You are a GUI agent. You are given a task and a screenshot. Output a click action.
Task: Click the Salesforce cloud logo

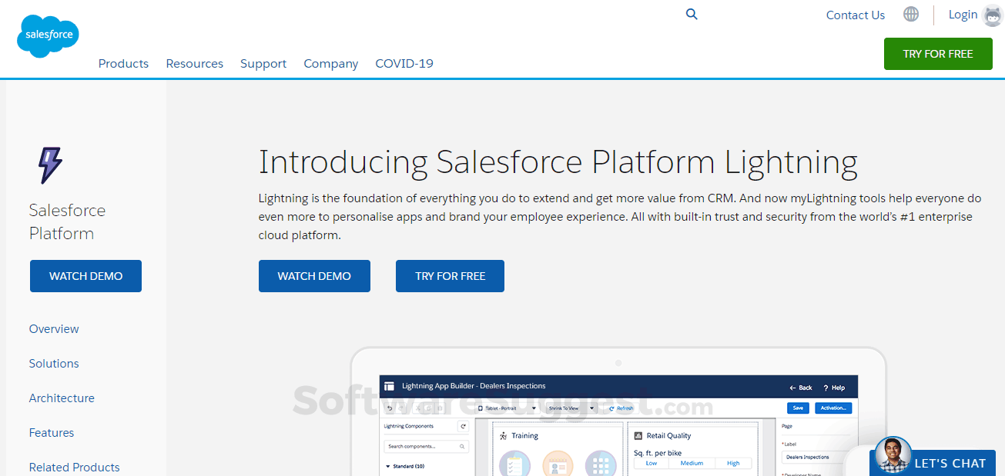coord(47,35)
